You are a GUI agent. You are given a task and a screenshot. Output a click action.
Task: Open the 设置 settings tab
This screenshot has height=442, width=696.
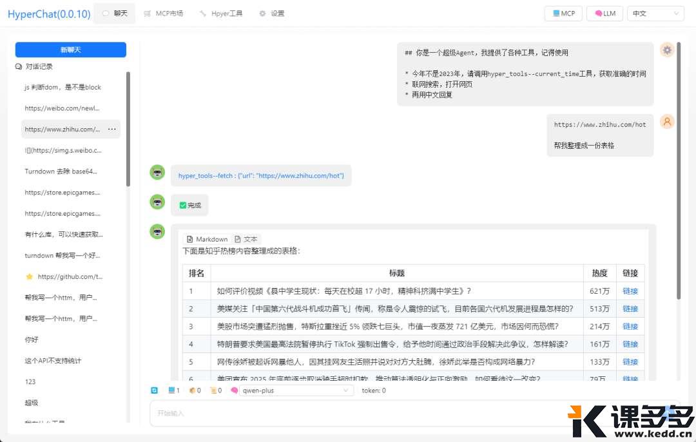coord(272,14)
